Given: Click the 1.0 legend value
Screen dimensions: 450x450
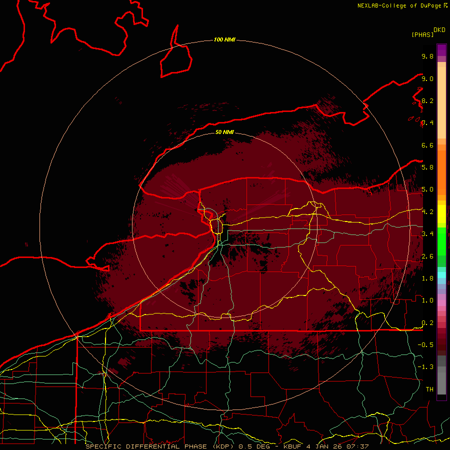Looking at the screenshot, I should pos(427,300).
